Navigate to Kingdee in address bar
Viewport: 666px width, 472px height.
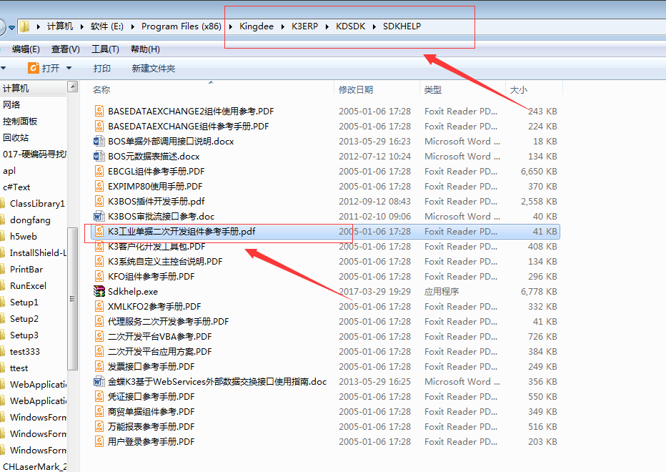(257, 26)
